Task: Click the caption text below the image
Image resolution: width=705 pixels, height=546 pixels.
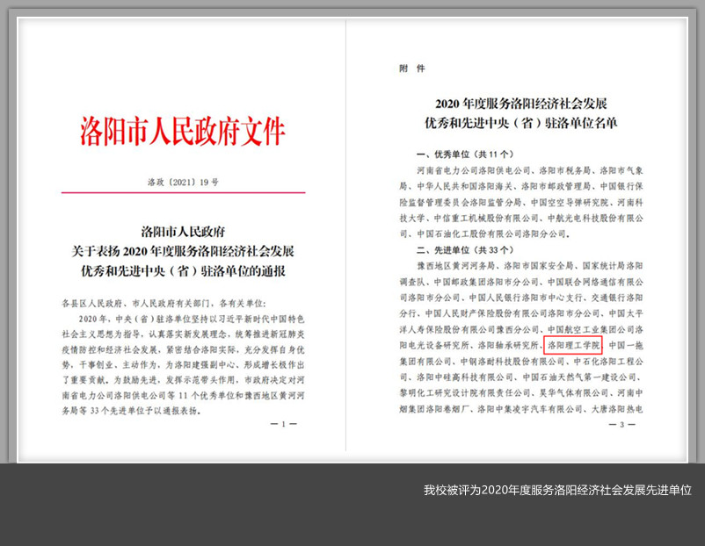Action: click(x=557, y=490)
